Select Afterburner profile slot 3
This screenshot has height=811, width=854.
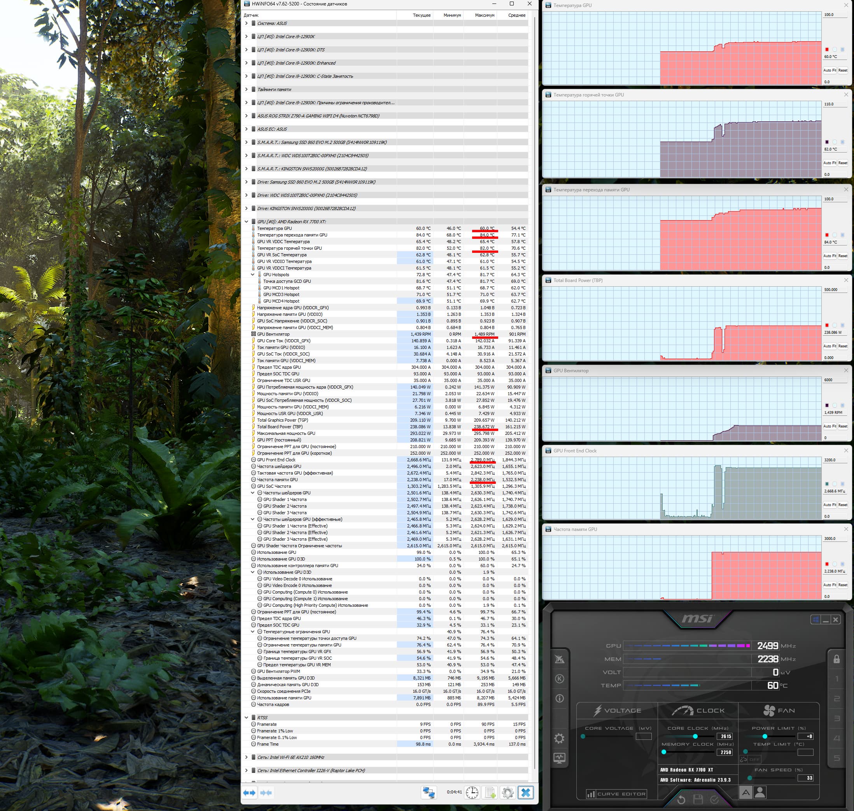point(837,718)
